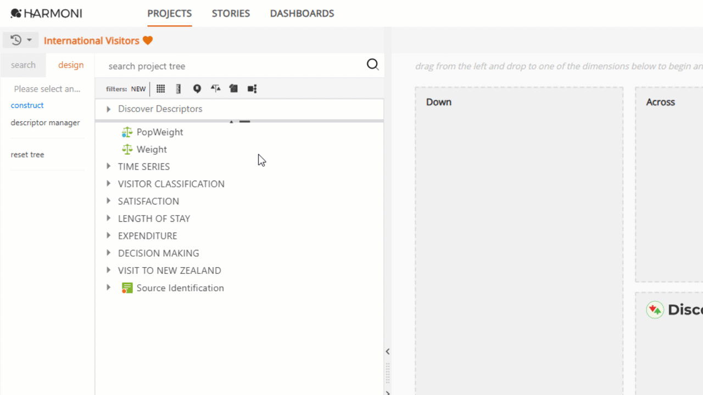Select the Weight tree item label
Screen dimensions: 703x395
pos(152,149)
